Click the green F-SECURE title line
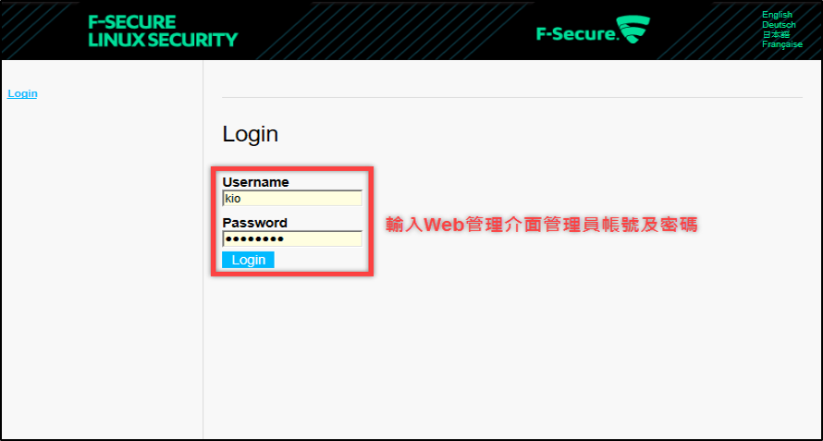Viewport: 823px width, 441px height. pos(132,21)
